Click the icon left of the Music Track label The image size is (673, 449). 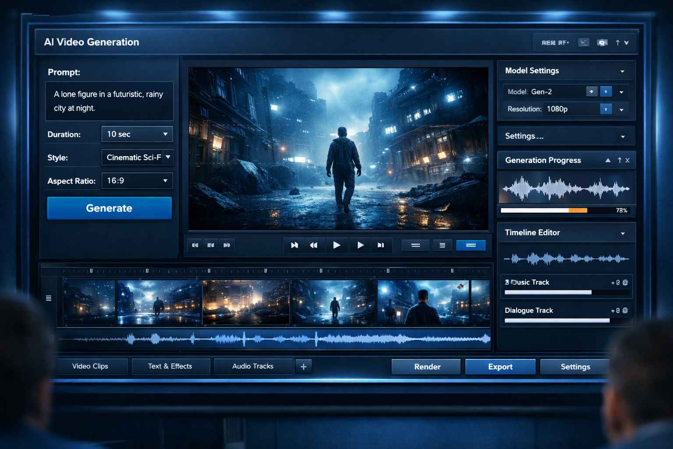click(x=507, y=282)
